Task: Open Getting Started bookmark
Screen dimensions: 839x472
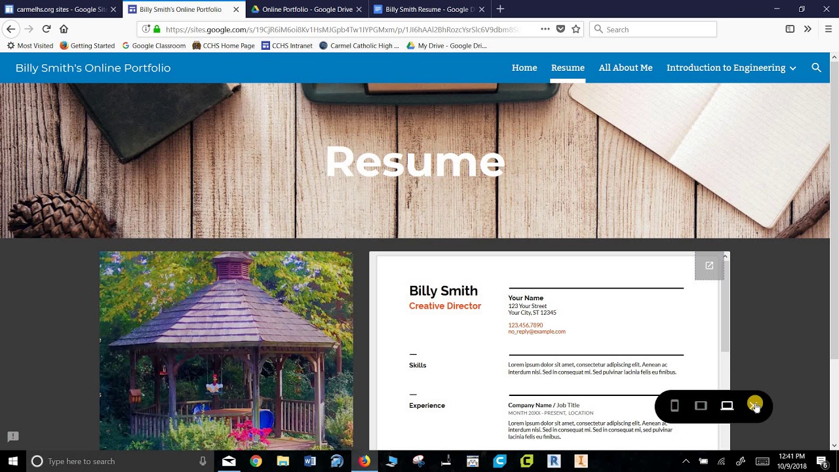Action: (87, 46)
